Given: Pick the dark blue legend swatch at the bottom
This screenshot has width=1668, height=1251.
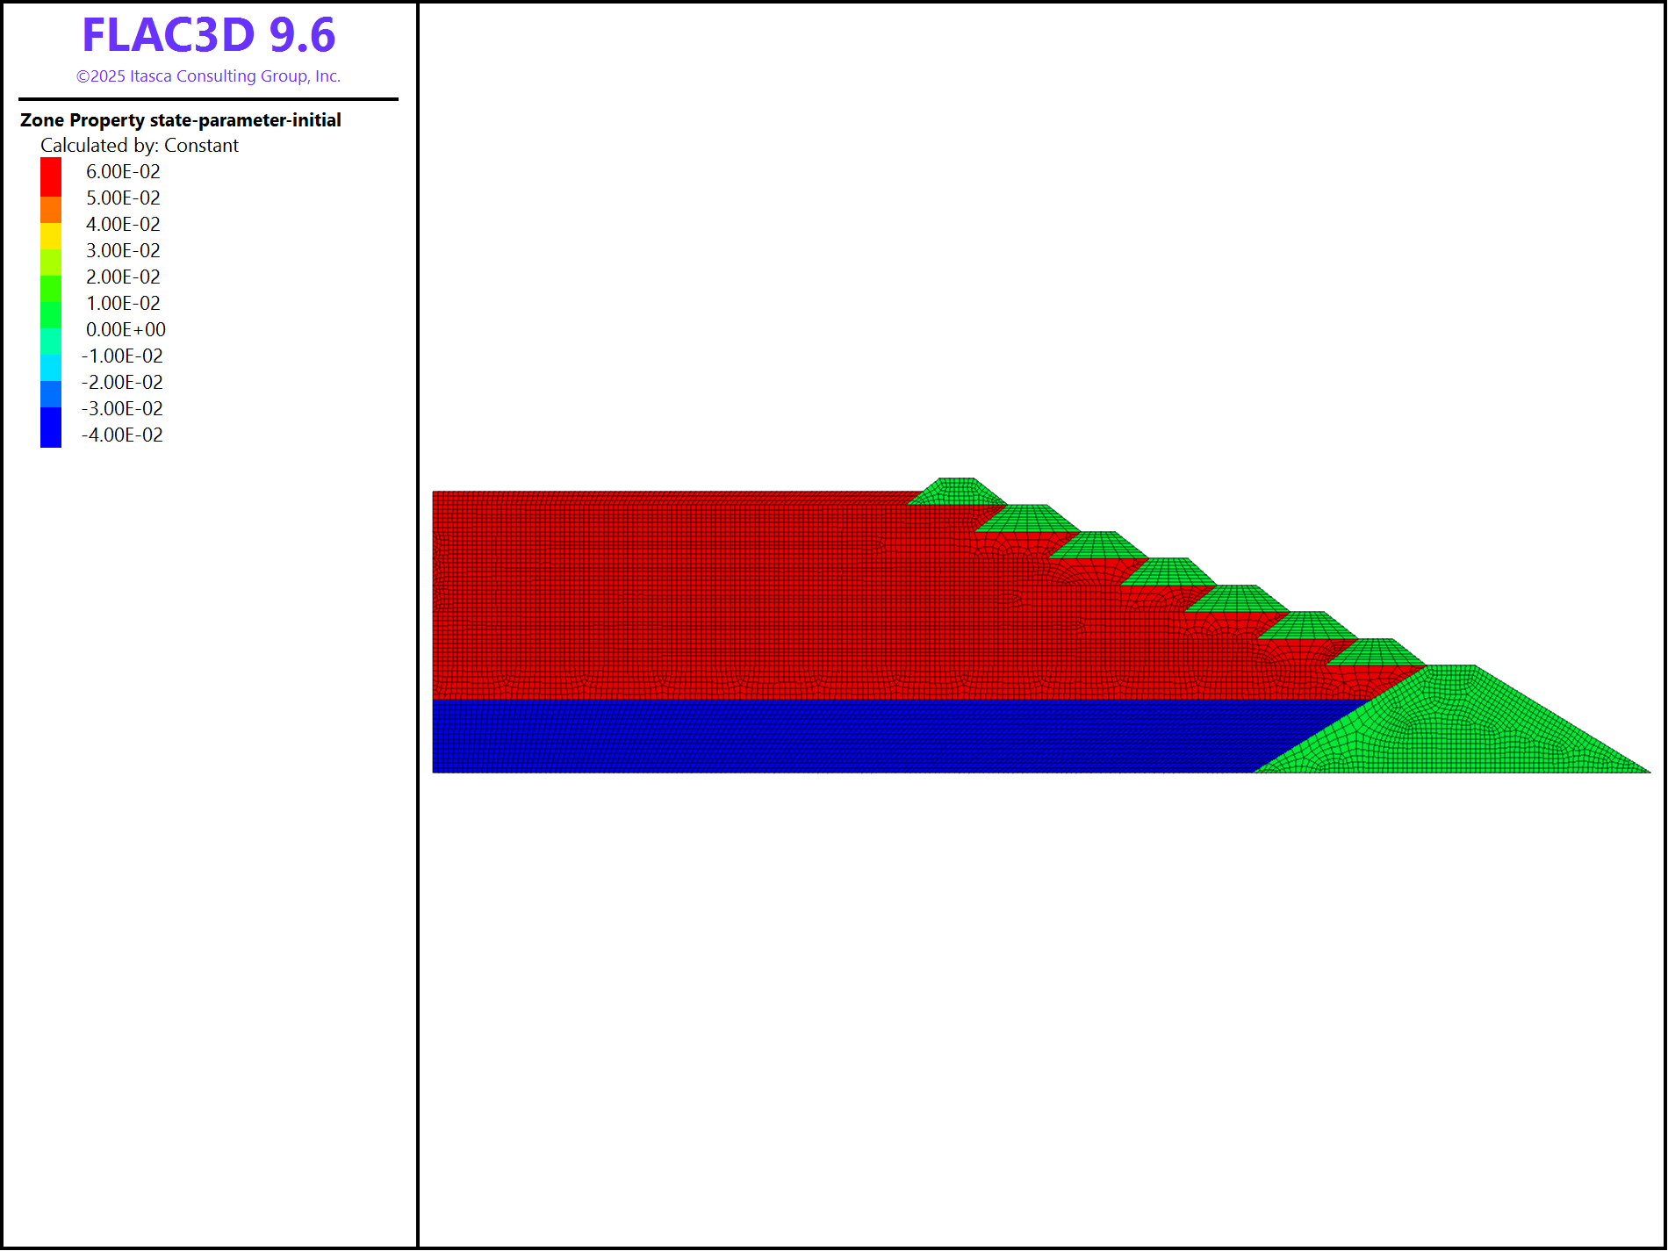Looking at the screenshot, I should coord(51,428).
